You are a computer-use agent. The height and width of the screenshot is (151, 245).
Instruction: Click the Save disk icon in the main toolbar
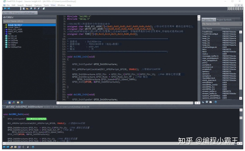[31, 9]
